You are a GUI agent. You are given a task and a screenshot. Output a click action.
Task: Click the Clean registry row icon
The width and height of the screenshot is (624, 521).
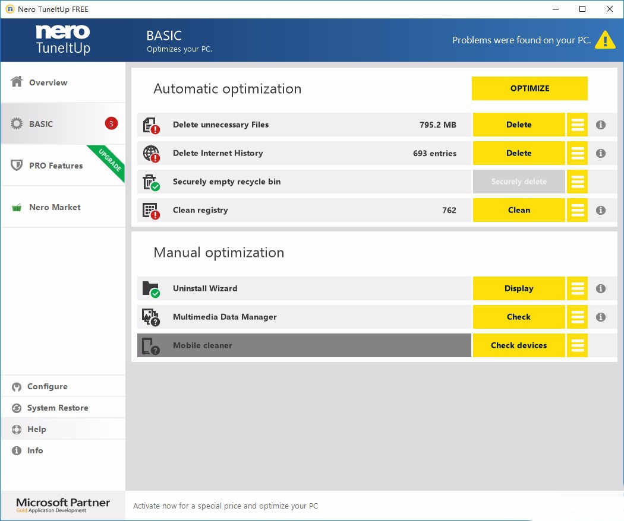click(151, 211)
